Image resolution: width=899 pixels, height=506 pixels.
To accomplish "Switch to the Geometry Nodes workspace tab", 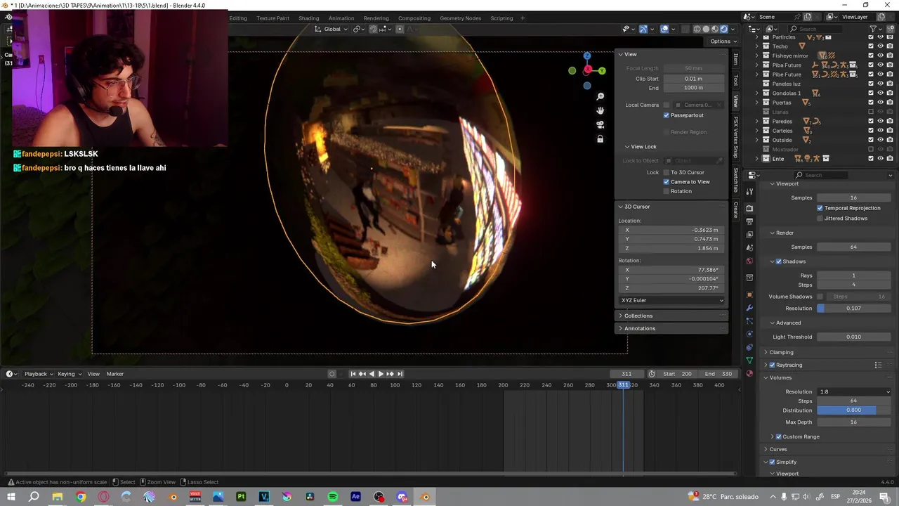I will coord(460,18).
